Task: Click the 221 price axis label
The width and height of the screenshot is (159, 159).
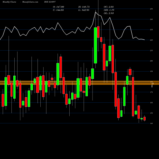Action: [x=151, y=40]
